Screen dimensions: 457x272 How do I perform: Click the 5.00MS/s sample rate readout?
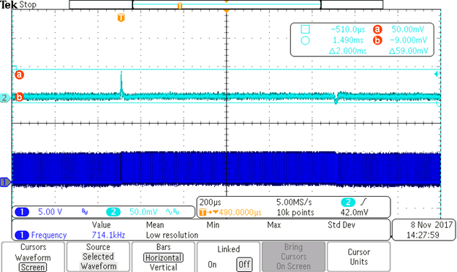click(x=294, y=202)
